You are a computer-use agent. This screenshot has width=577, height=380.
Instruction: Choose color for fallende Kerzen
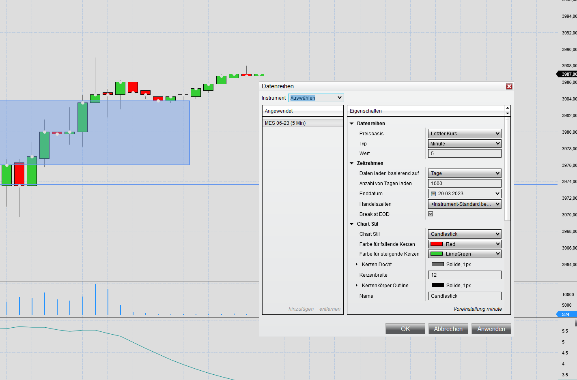coord(465,244)
